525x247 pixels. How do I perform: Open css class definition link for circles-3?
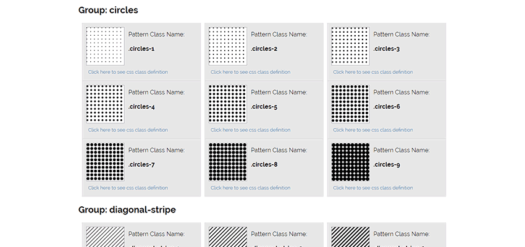coord(373,72)
